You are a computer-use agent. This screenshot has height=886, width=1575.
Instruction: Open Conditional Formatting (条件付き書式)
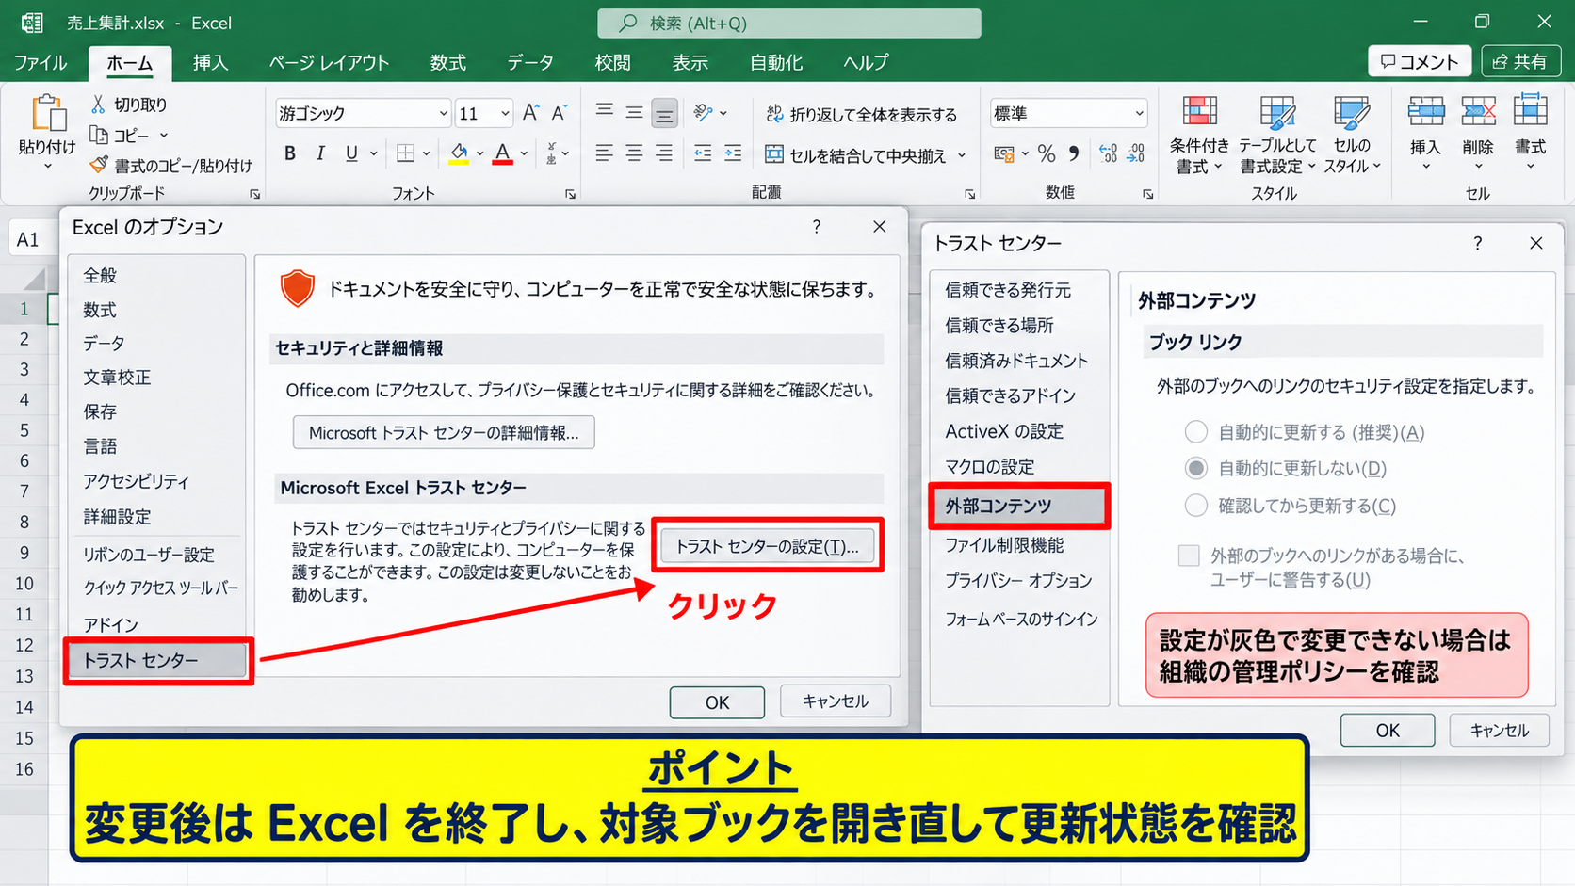click(1199, 135)
